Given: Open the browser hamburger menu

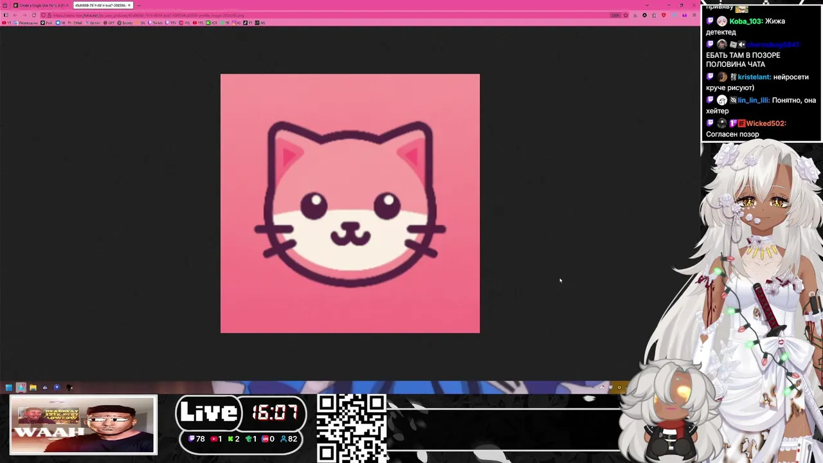Looking at the screenshot, I should 694,15.
